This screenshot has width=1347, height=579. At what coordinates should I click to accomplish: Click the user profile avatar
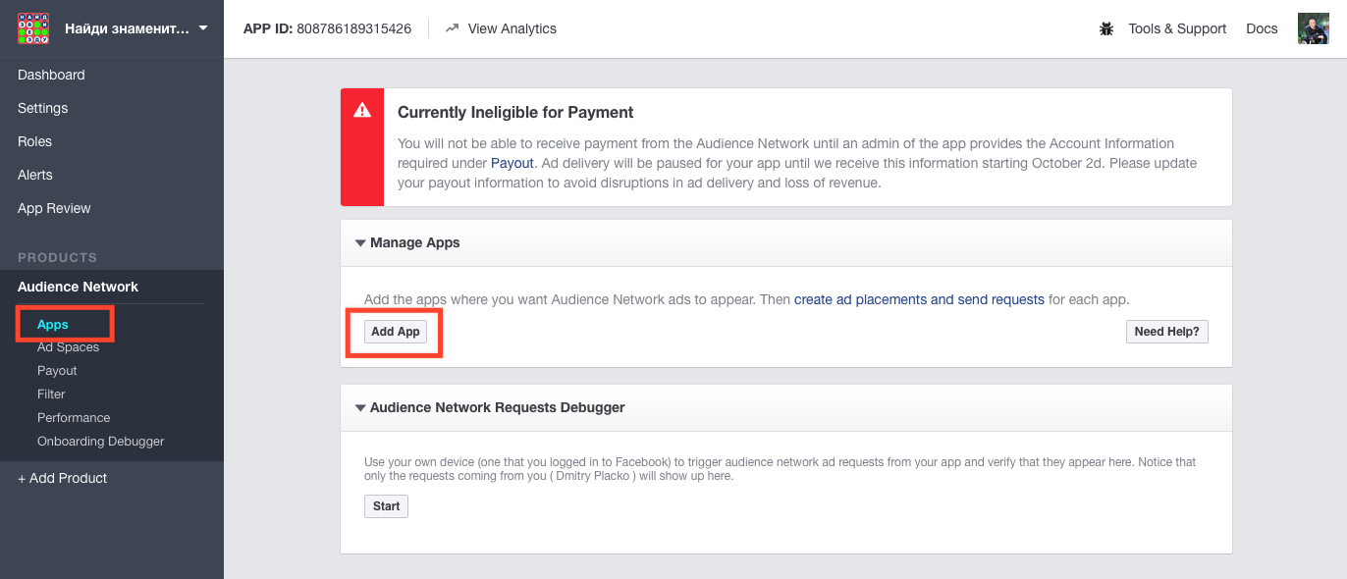click(1314, 28)
